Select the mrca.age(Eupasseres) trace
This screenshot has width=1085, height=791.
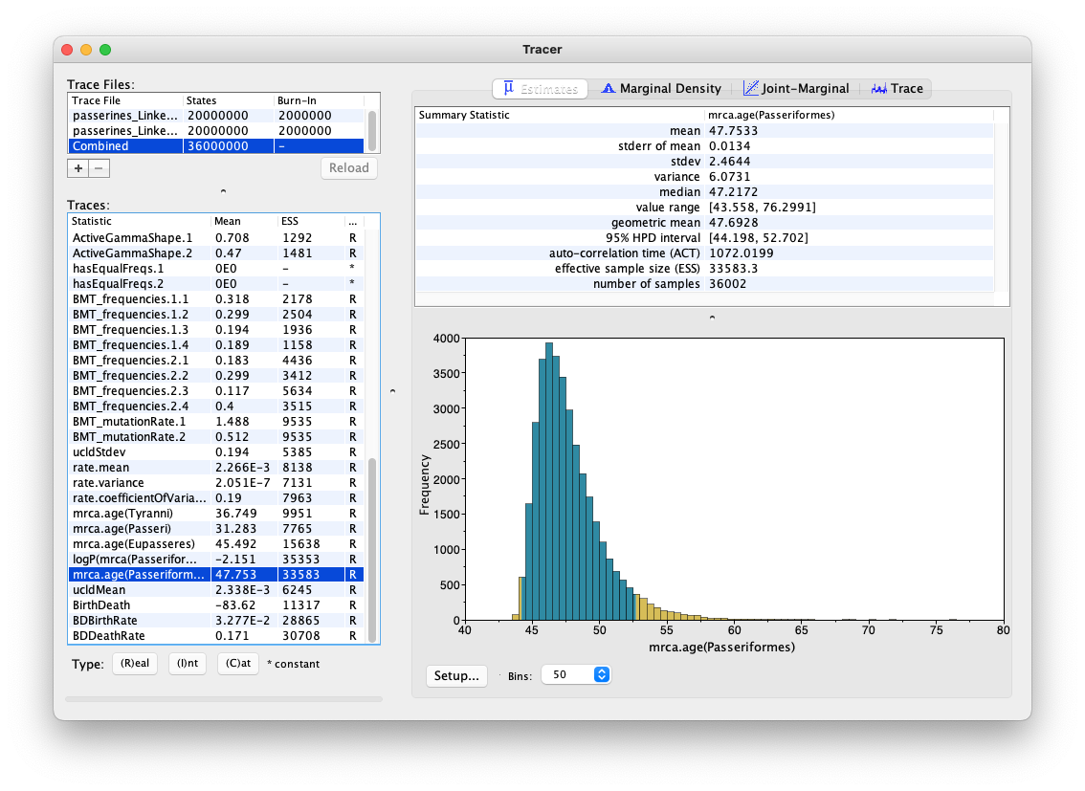216,544
